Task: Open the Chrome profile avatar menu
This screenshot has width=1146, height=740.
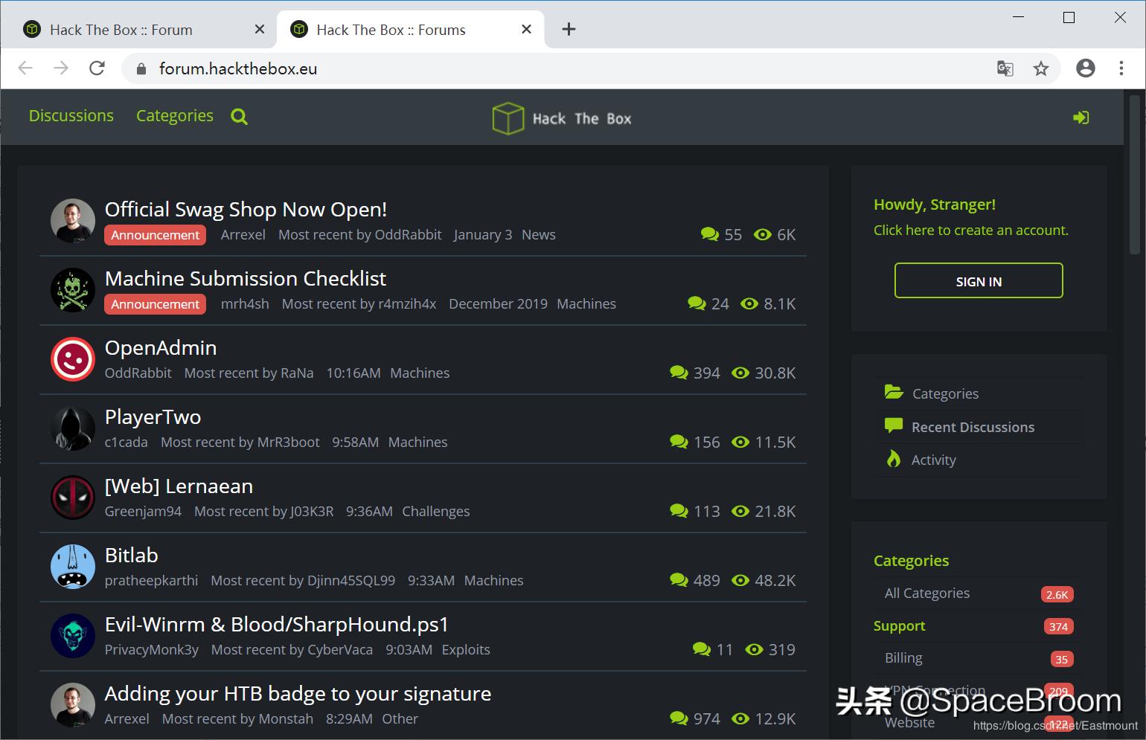Action: [1085, 68]
